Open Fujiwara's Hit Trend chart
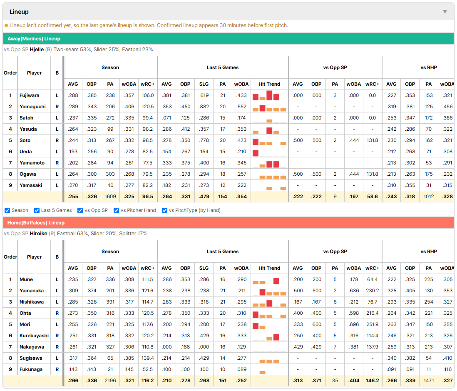The height and width of the screenshot is (391, 457). tap(269, 95)
